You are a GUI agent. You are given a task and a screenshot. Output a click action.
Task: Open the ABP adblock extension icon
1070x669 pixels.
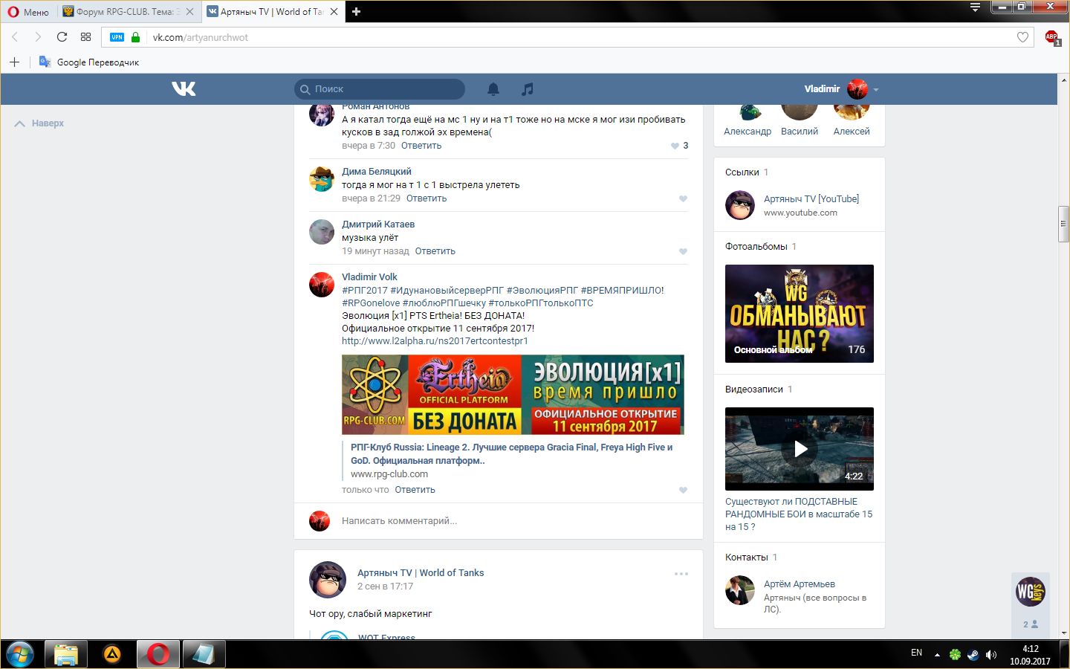point(1052,37)
